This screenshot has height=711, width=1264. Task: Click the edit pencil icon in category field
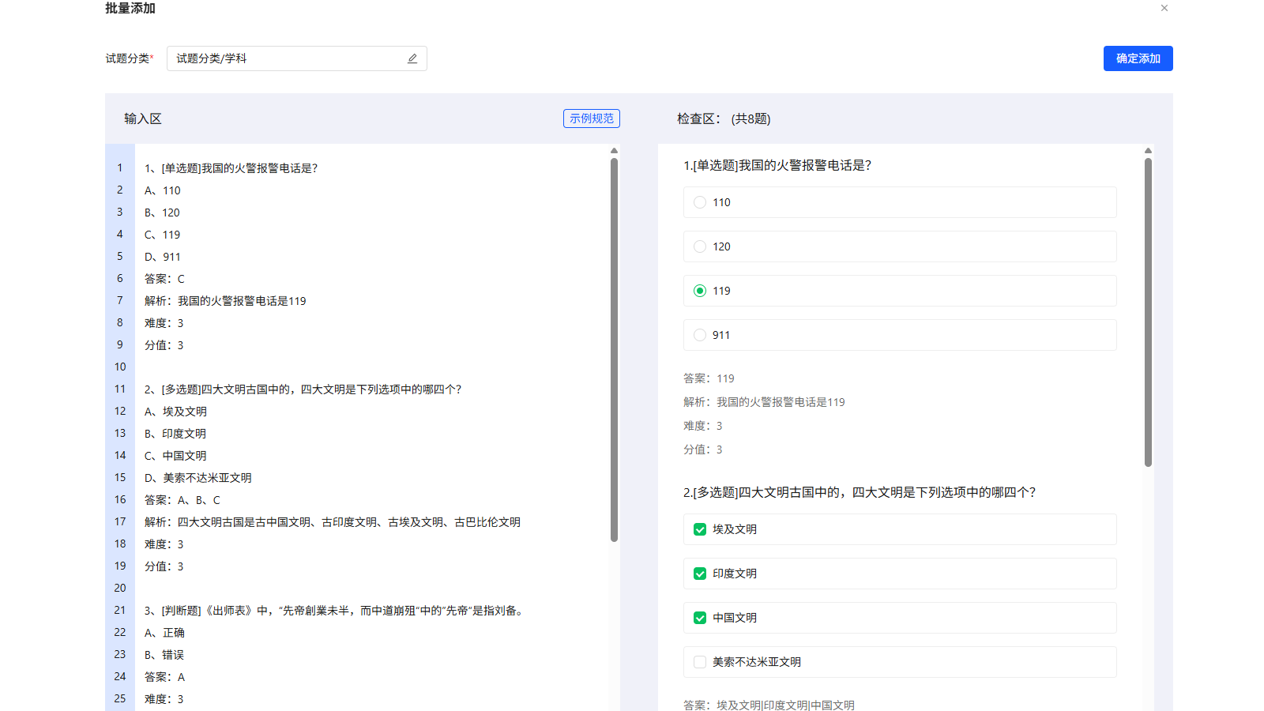coord(412,58)
